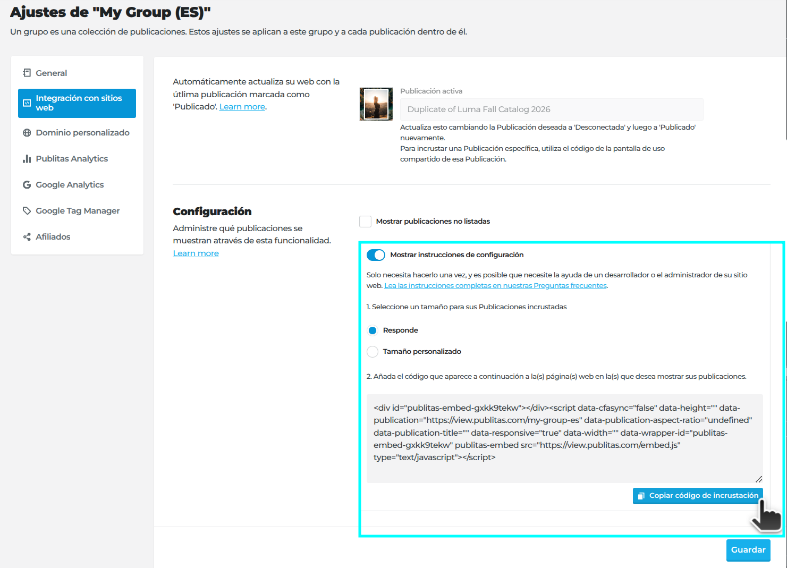Select the Responde radio option

(x=373, y=330)
